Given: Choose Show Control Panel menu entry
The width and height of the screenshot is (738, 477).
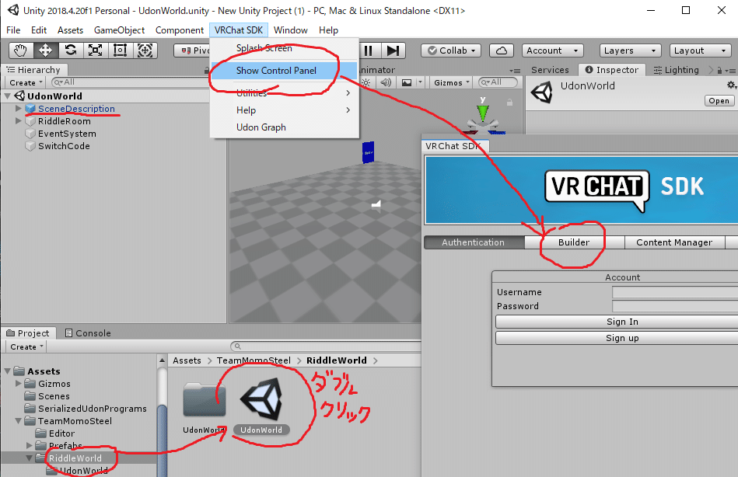Looking at the screenshot, I should [284, 71].
